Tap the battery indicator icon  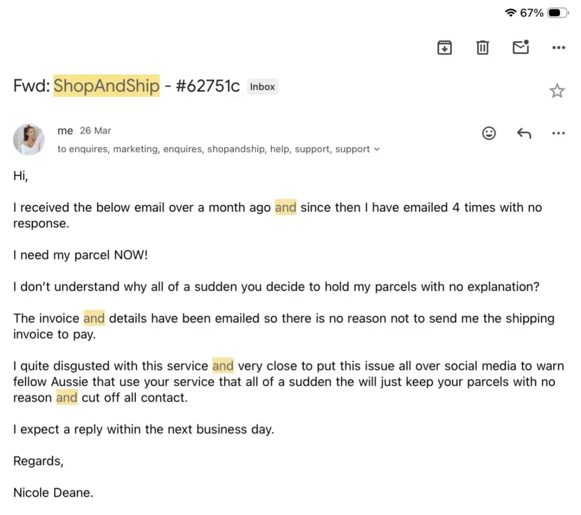tap(558, 13)
